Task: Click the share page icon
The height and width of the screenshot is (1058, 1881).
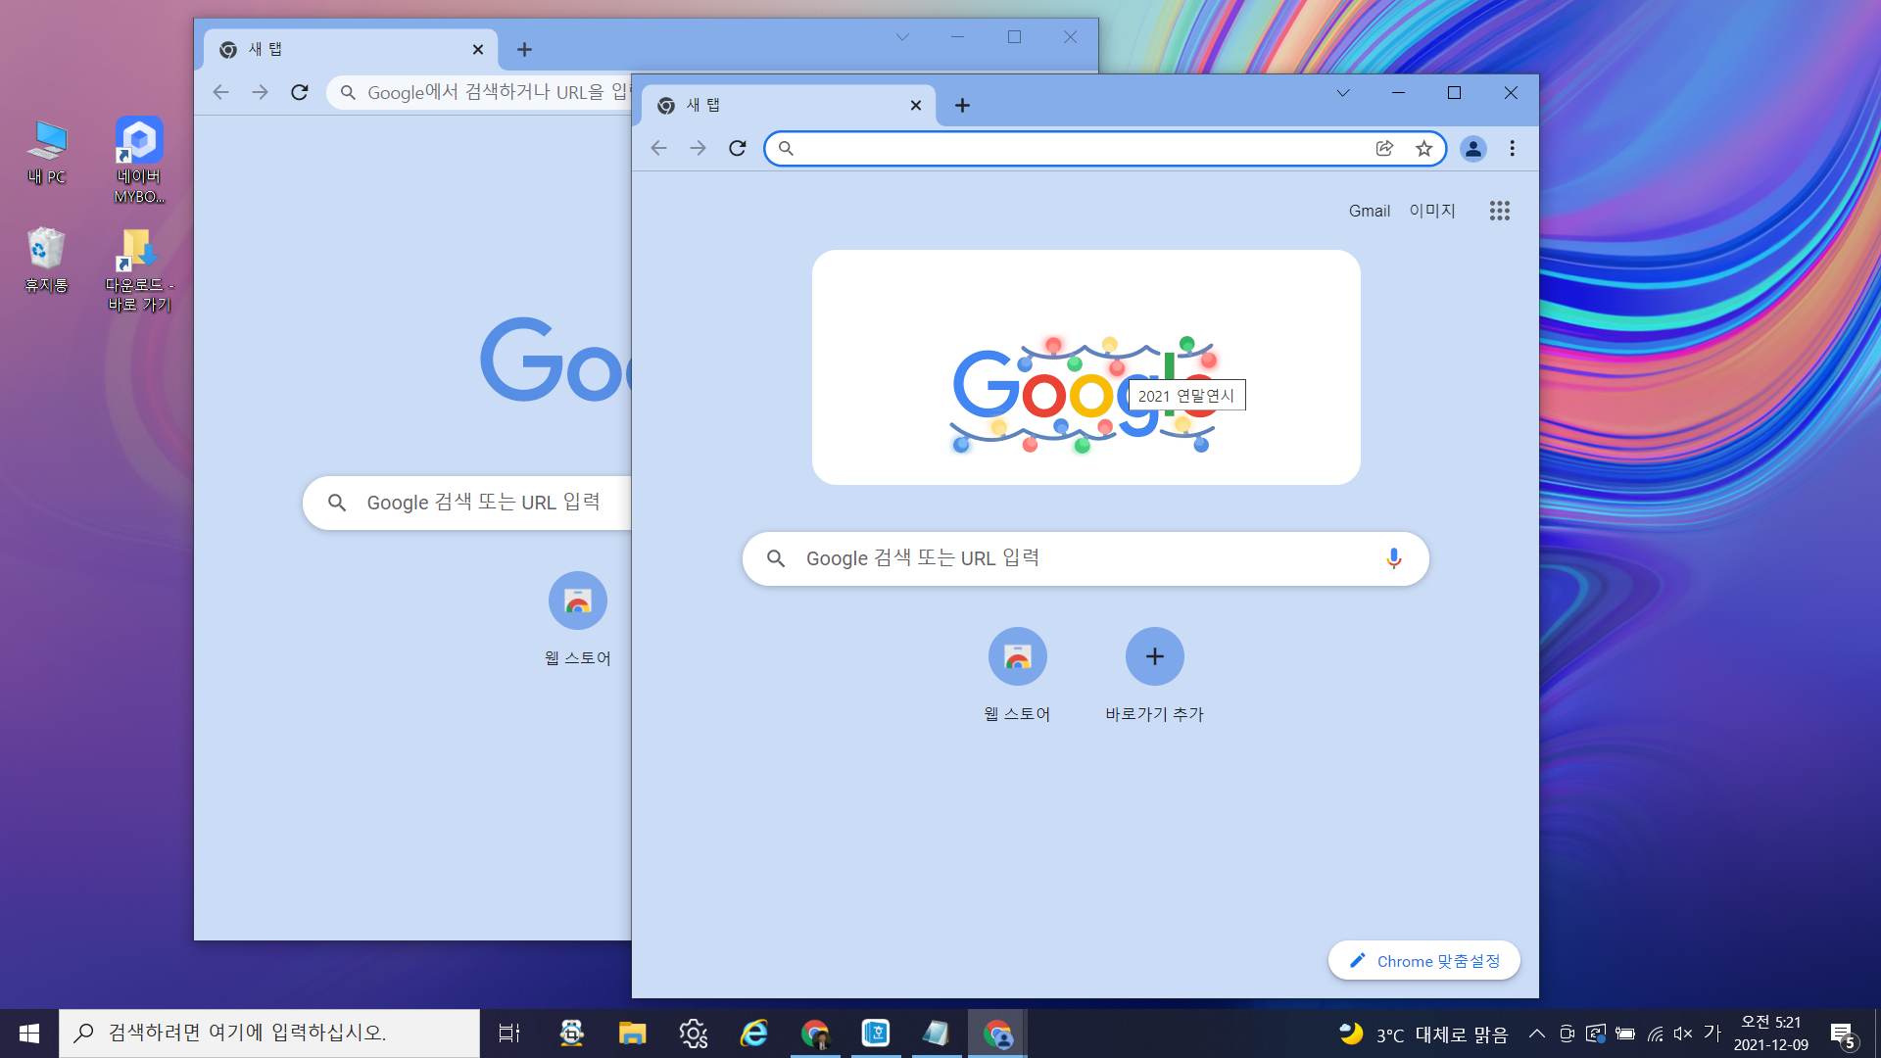Action: coord(1384,149)
